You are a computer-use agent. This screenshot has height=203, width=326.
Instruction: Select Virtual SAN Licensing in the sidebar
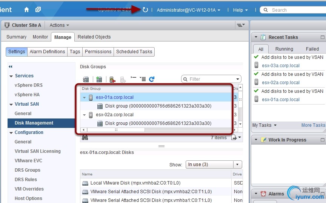click(x=38, y=151)
